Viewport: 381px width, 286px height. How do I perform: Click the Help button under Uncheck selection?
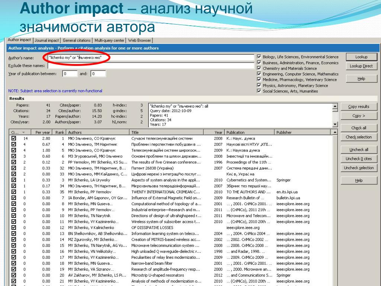[359, 181]
